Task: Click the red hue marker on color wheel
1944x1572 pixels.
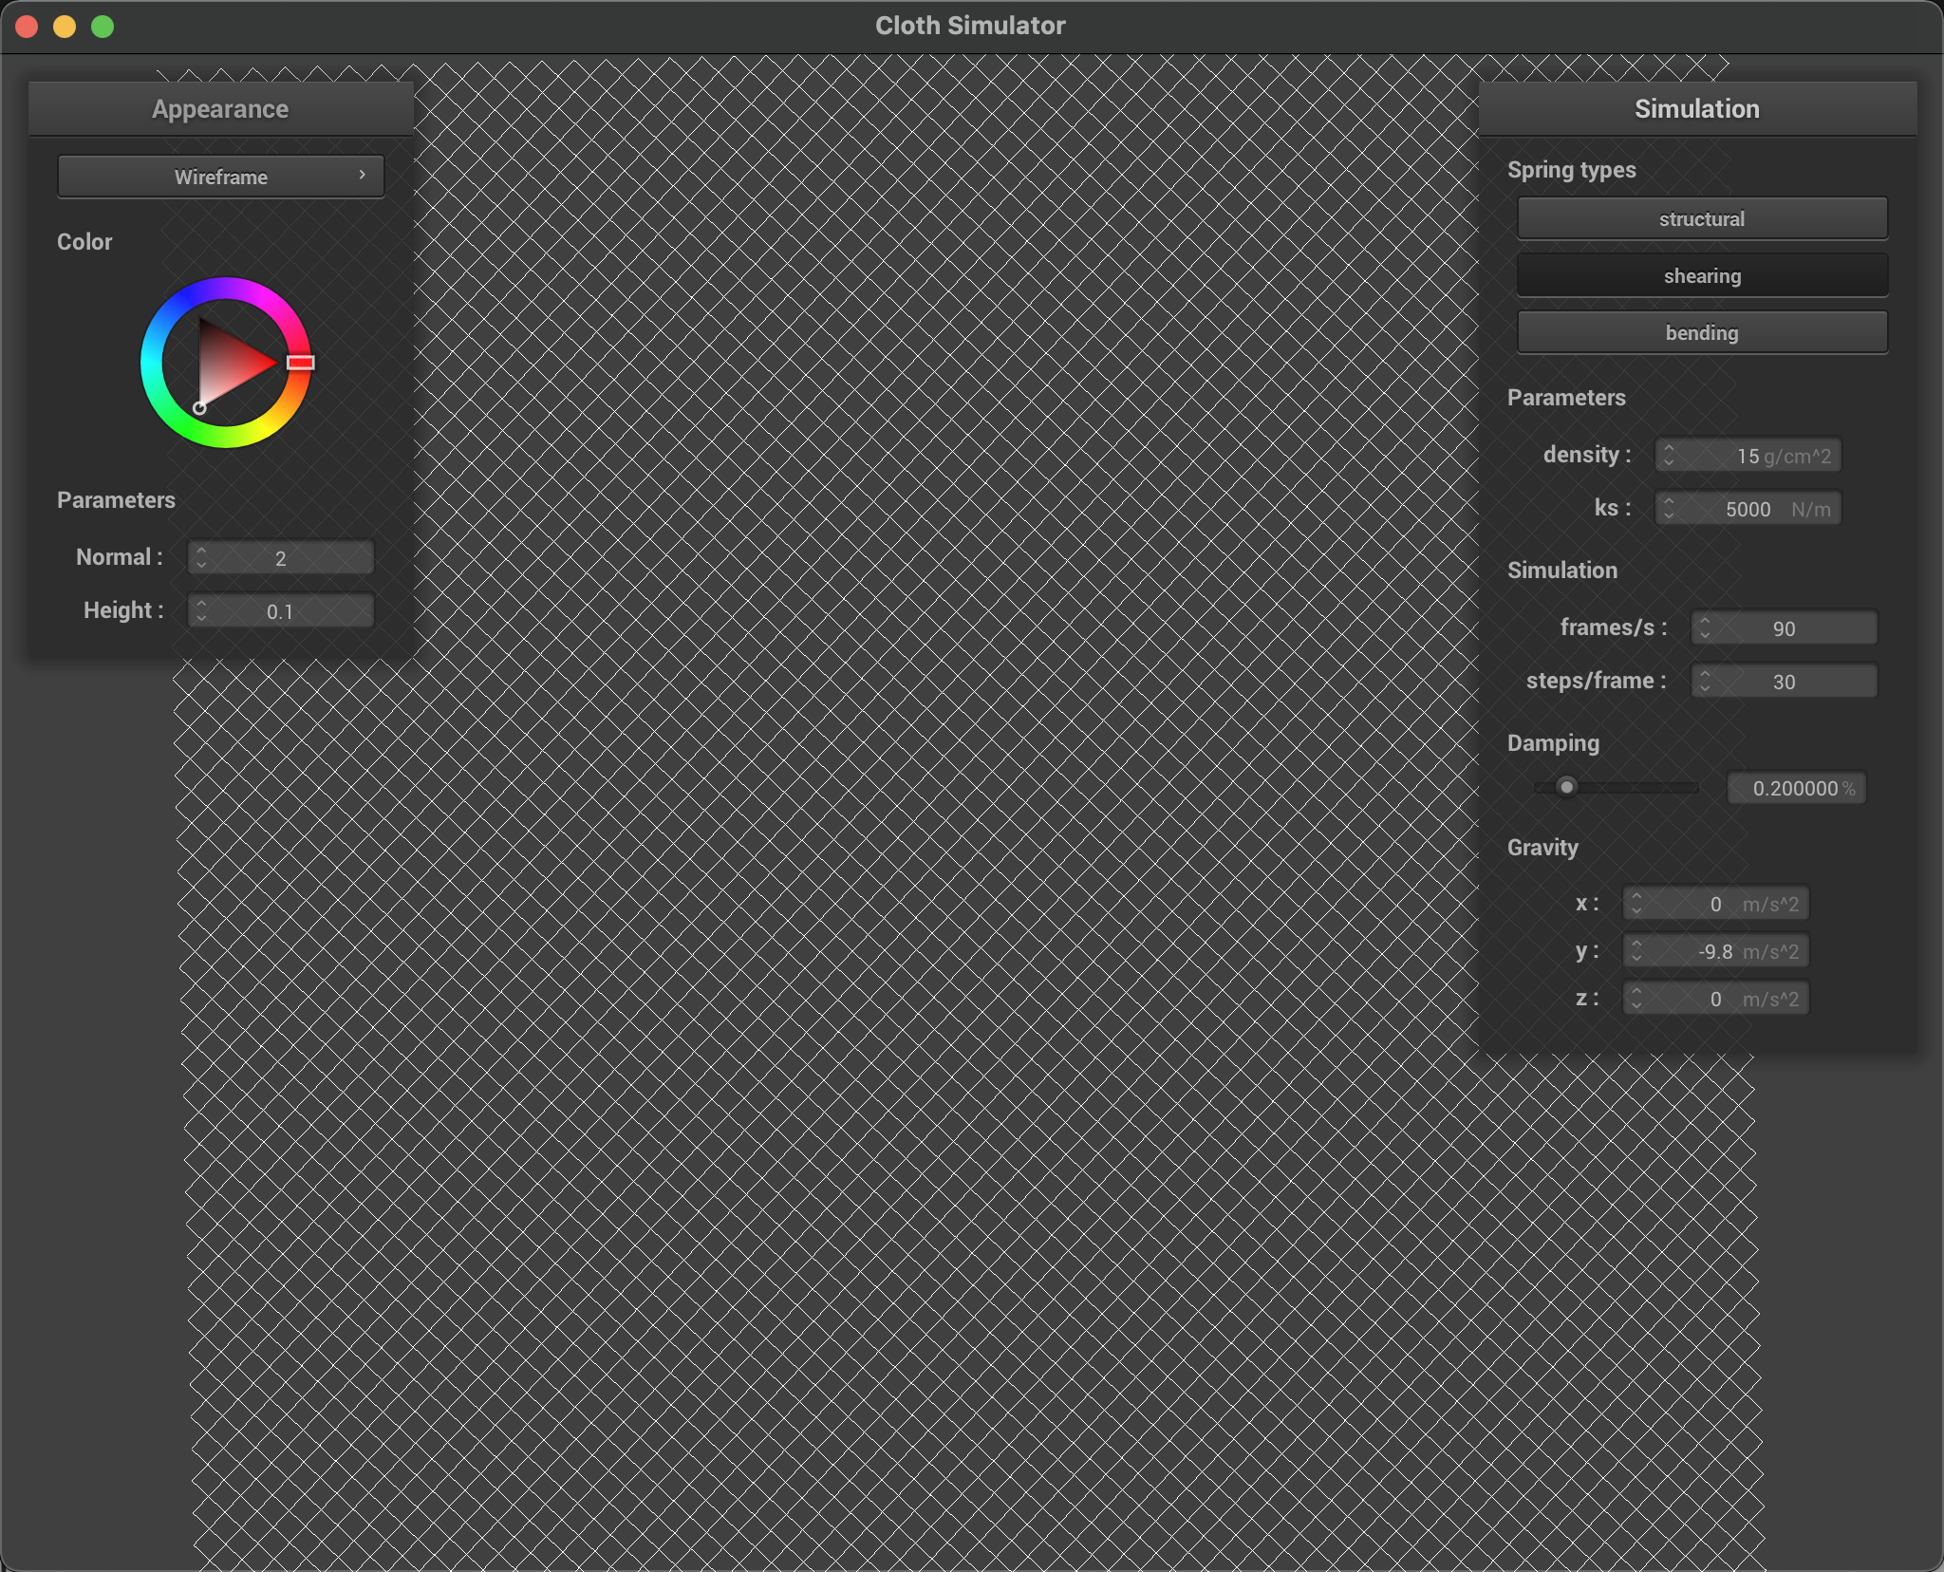Action: coord(301,363)
